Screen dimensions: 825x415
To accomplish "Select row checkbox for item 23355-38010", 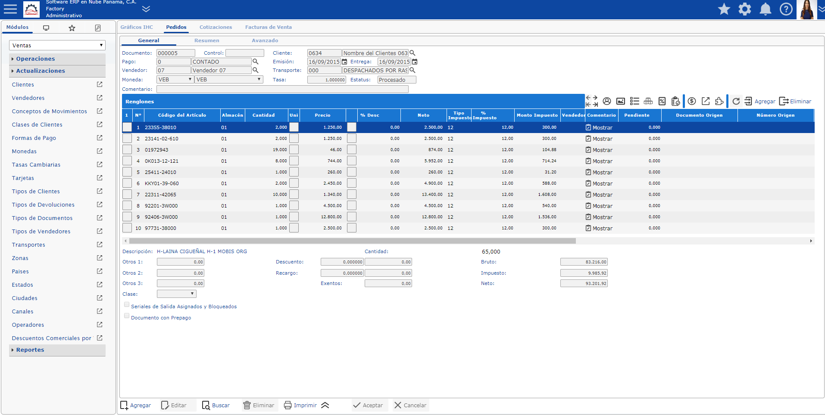I will pos(127,127).
